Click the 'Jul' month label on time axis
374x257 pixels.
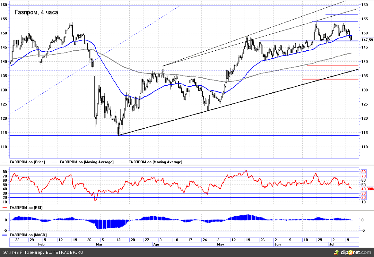(332, 244)
